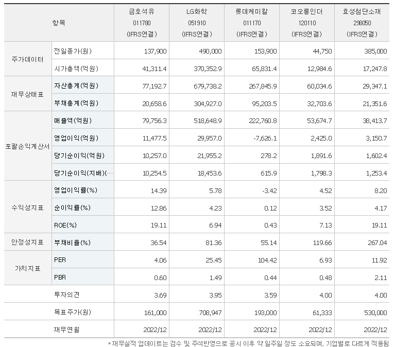This screenshot has height=347, width=394.
Task: Select LG화학 closing price 490,000
Action: [210, 51]
